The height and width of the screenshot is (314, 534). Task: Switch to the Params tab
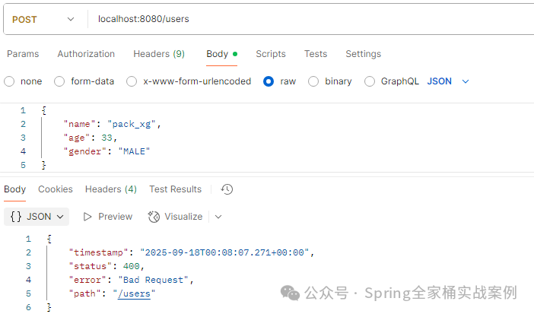coord(23,54)
